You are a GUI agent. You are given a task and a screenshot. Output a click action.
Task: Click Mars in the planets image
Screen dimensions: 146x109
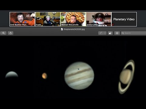coord(44,76)
